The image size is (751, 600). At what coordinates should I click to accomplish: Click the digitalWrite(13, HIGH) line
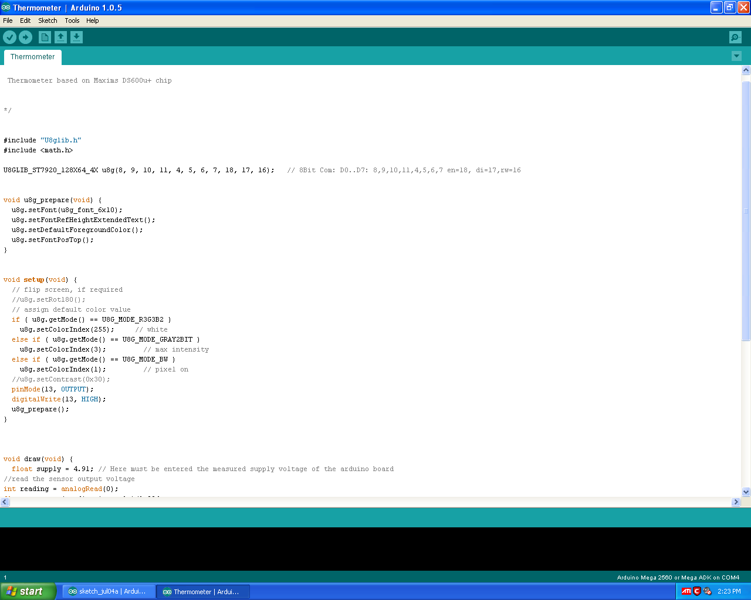pyautogui.click(x=59, y=400)
